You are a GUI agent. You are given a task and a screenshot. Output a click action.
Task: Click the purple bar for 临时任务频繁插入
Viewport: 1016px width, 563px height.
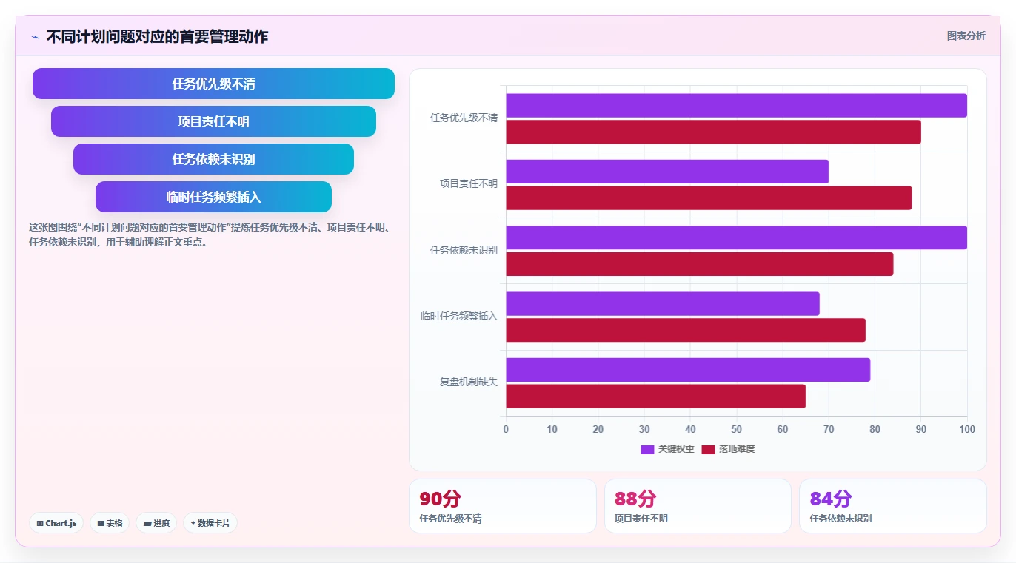pyautogui.click(x=663, y=304)
